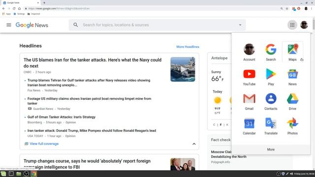This screenshot has width=315, height=177.
Task: Open Contacts from the apps grid
Action: [271, 102]
